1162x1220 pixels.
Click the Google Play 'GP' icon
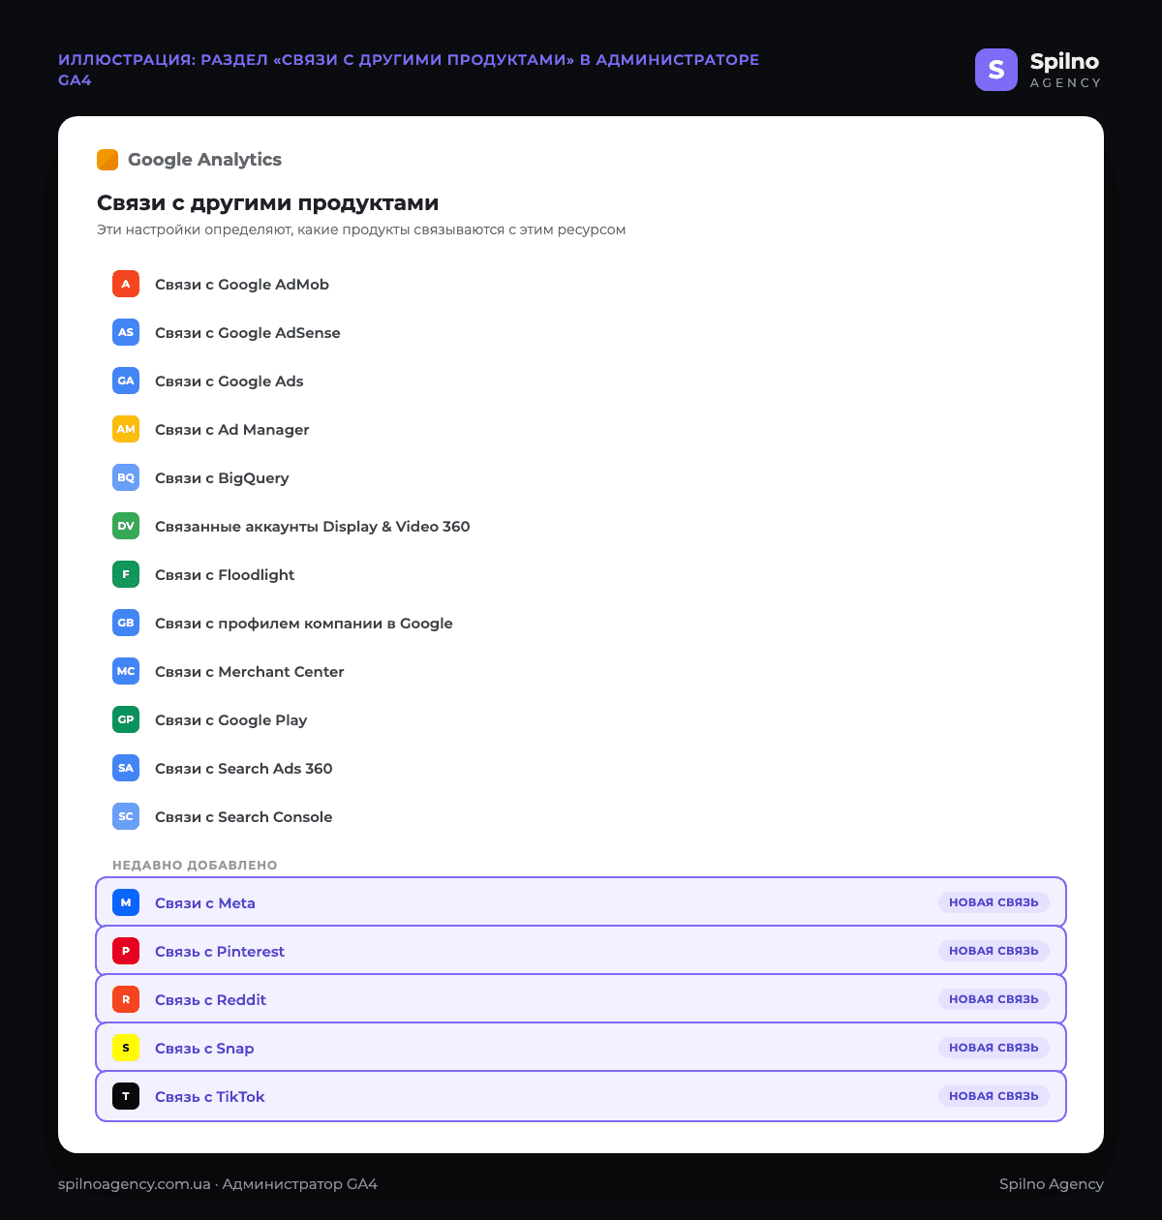[x=126, y=719]
